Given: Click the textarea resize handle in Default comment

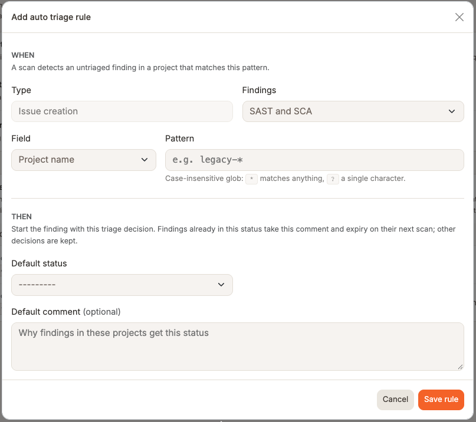Looking at the screenshot, I should [x=460, y=367].
